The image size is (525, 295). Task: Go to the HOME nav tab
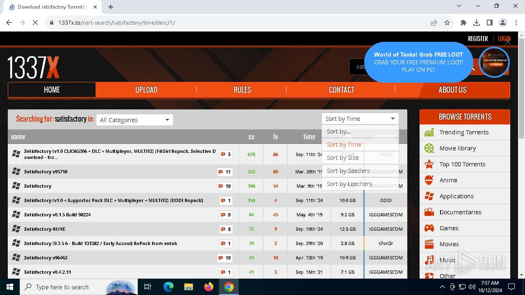click(x=52, y=90)
